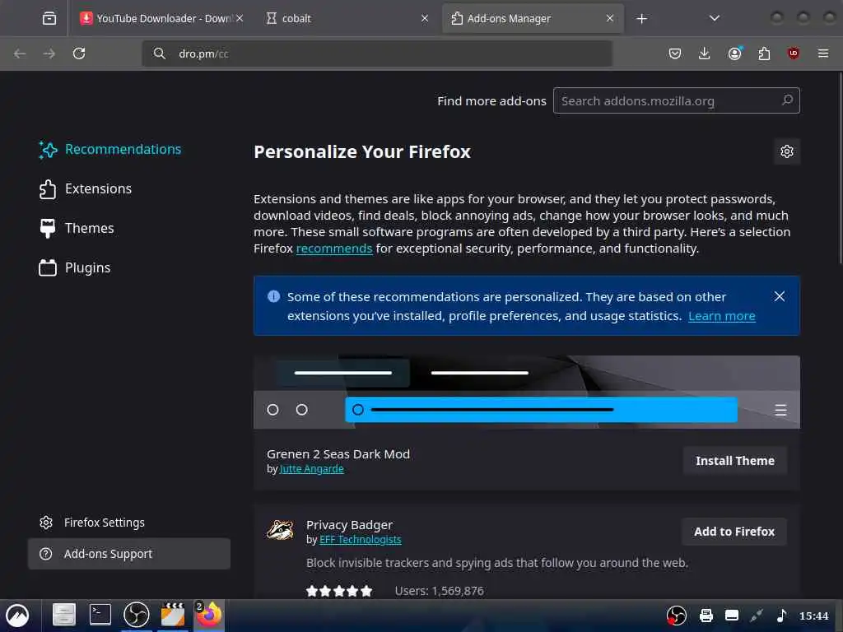843x632 pixels.
Task: Click the 'Personalize Your Firefox' heading
Action: coord(362,152)
